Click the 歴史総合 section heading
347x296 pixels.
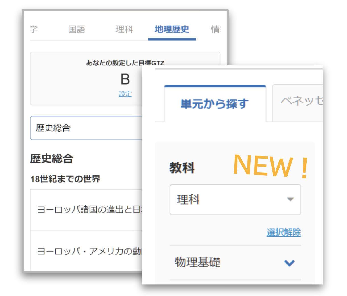(x=52, y=159)
